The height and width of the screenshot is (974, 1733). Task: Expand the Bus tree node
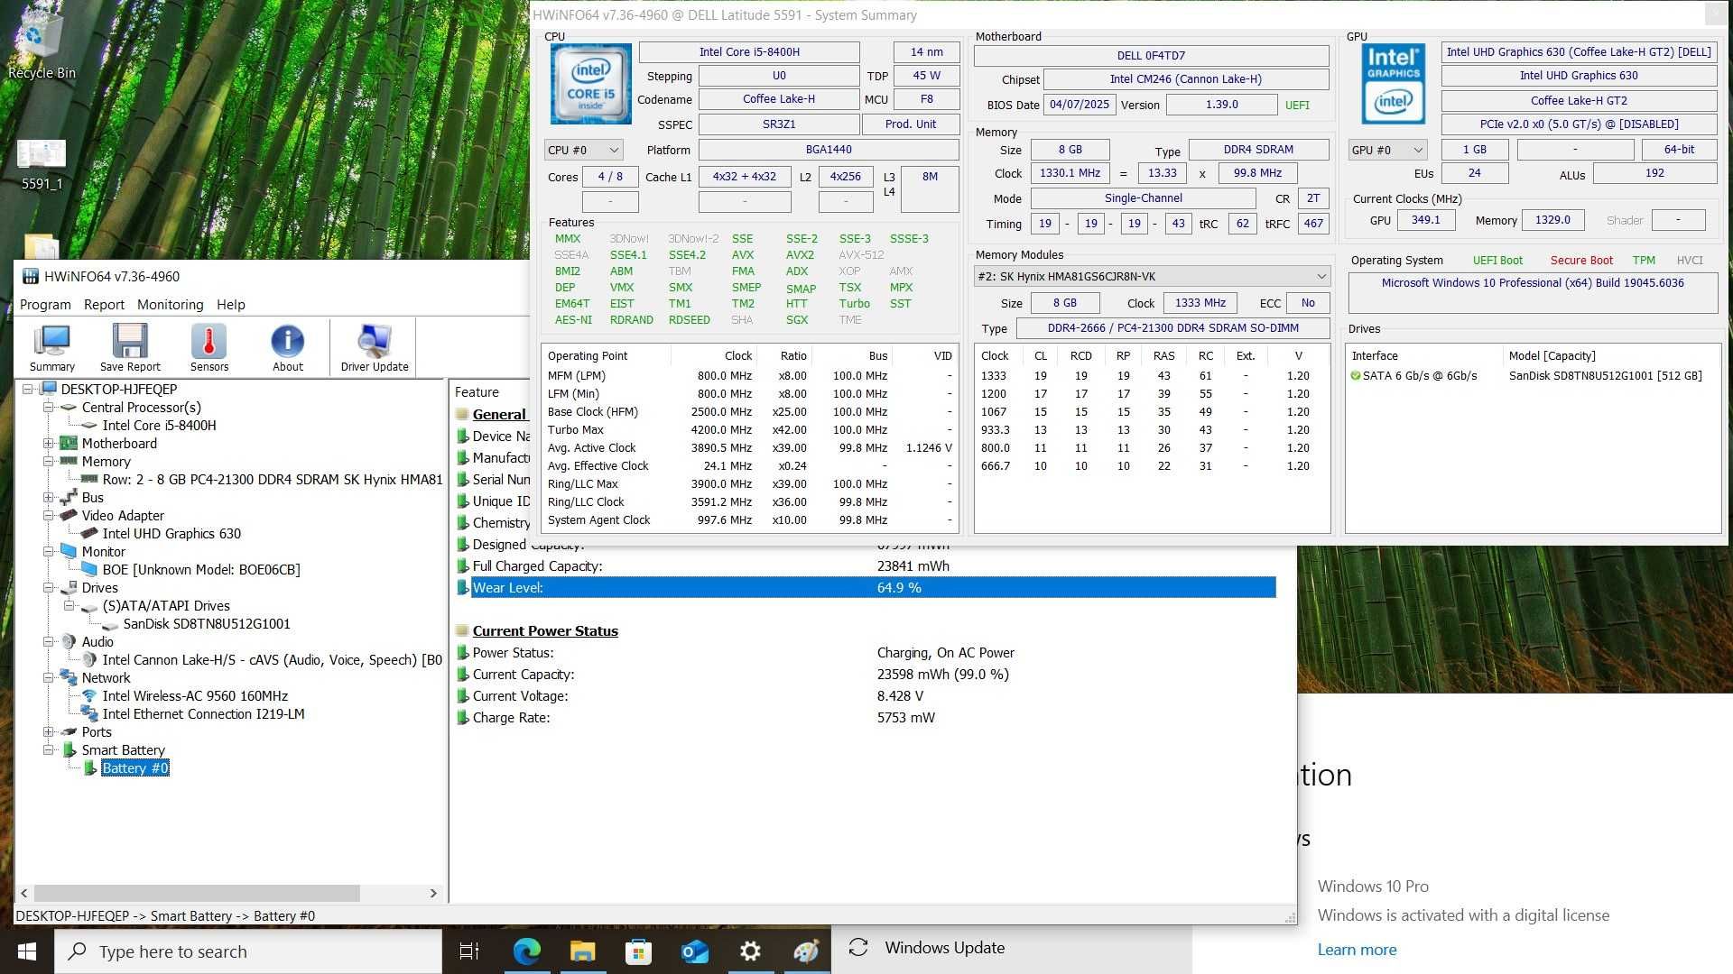pos(49,498)
